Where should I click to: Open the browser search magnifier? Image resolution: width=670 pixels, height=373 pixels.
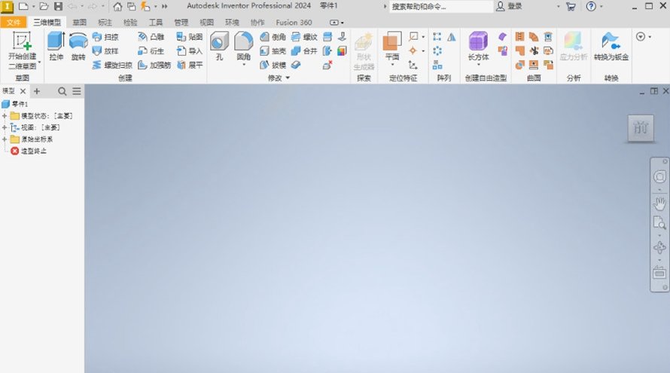point(62,91)
